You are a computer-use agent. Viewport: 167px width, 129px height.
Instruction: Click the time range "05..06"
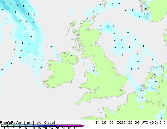pos(134,123)
